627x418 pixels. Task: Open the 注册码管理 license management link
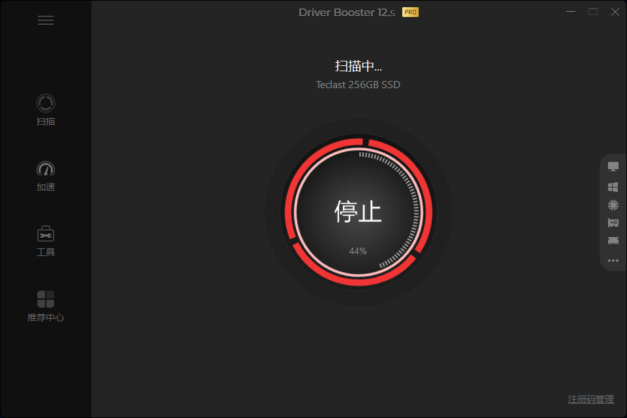point(590,399)
